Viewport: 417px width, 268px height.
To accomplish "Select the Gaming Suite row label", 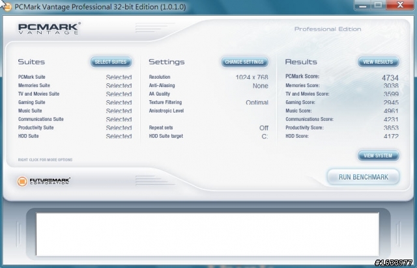I will pos(32,102).
